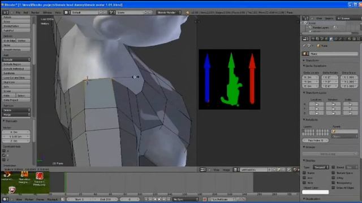
Task: Click the Subdivide button
Action: point(16,73)
